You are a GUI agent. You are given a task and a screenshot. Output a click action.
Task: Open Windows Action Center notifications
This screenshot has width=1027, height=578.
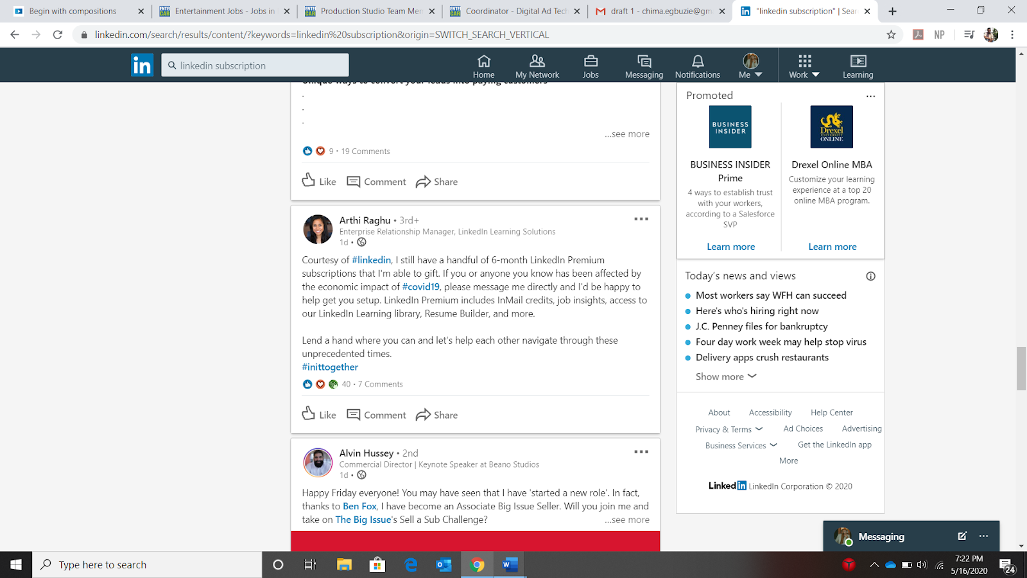[x=1008, y=566]
